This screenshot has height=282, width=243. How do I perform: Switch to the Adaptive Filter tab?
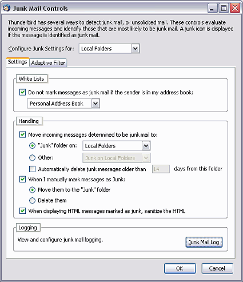pos(48,63)
